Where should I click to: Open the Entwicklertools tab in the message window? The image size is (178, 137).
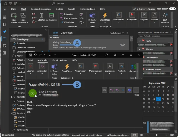coord(60,60)
